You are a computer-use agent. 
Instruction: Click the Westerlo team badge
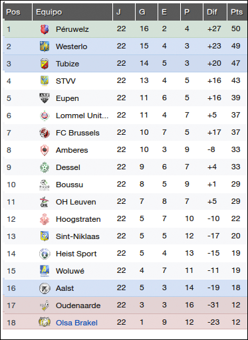coord(45,46)
